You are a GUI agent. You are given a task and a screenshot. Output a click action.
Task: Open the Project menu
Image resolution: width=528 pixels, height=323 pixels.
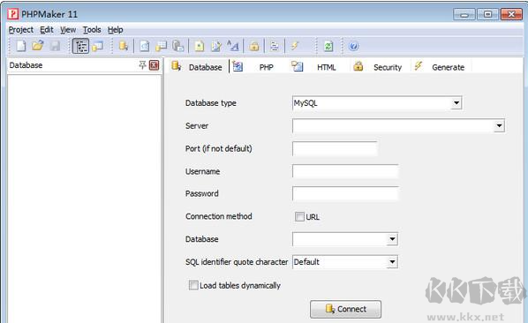[21, 30]
